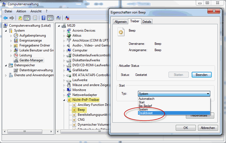Click the blue Back arrow in toolbar
The image size is (226, 143).
tap(5, 18)
